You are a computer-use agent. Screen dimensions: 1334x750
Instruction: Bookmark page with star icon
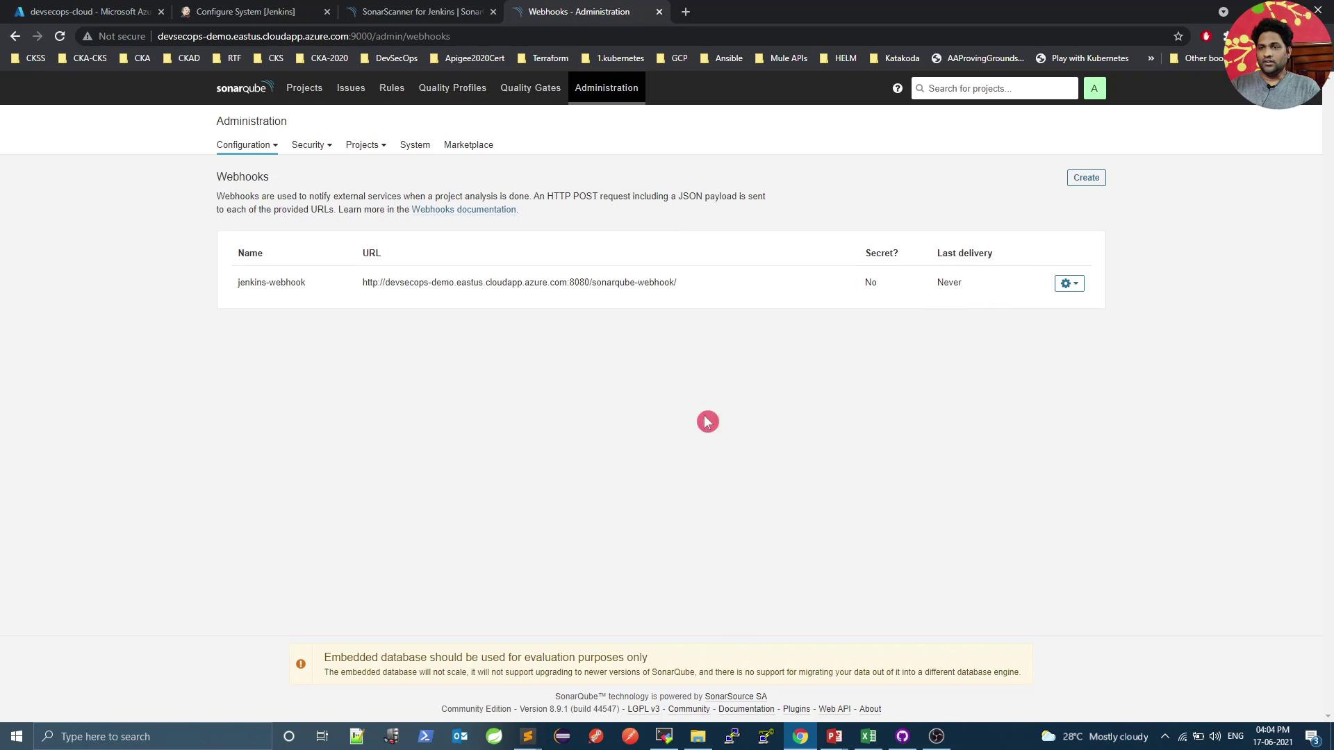tap(1178, 36)
